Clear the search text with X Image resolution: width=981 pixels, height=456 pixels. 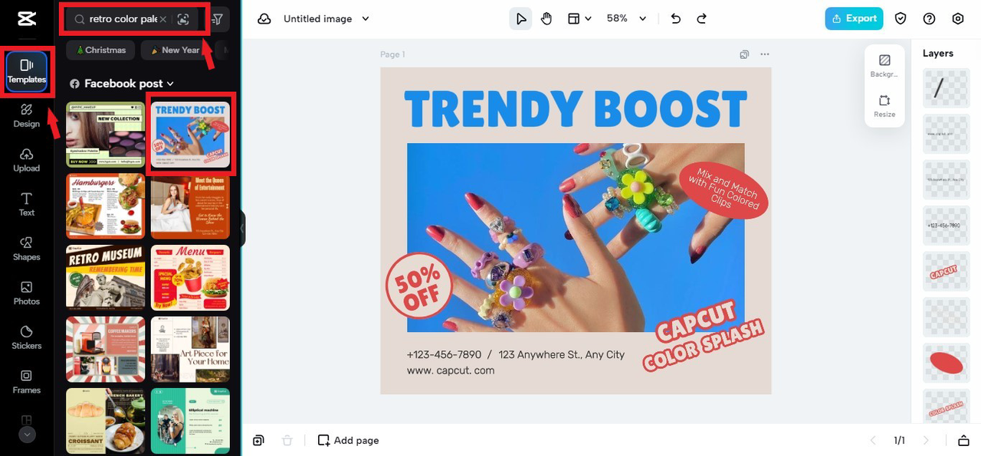click(x=163, y=19)
